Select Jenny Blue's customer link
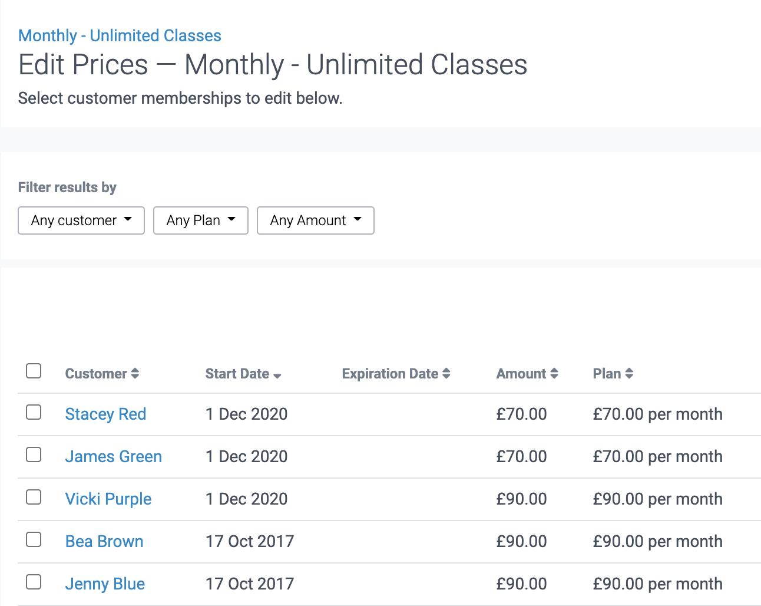Image resolution: width=761 pixels, height=606 pixels. [105, 584]
